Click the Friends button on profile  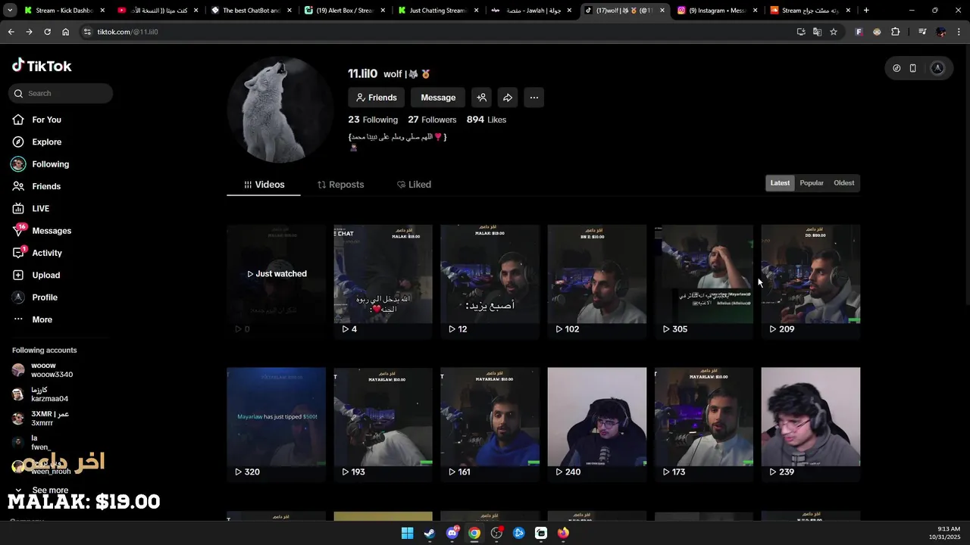tap(377, 98)
